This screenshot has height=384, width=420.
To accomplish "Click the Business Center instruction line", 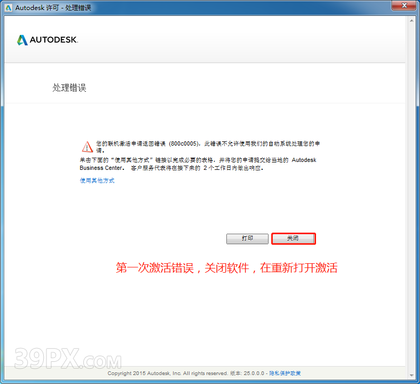I will click(198, 164).
